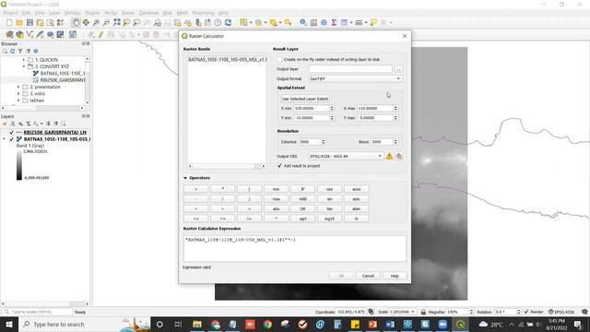
Task: Click the Browser panel vertical scrollbar
Action: [88, 80]
